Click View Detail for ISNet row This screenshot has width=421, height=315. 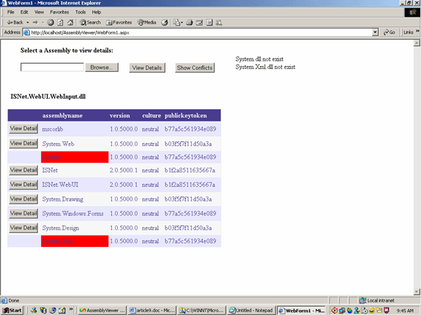coord(23,170)
